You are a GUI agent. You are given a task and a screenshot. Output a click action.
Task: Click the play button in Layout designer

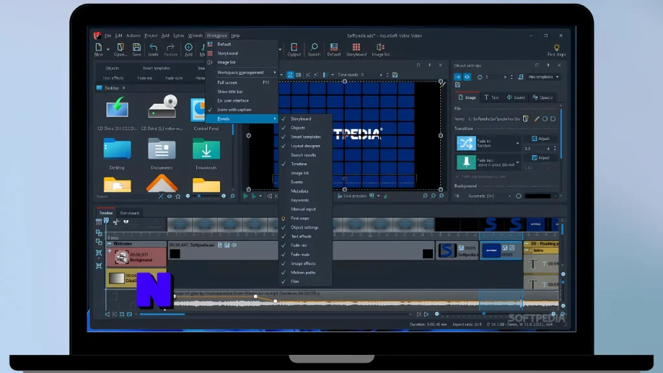[x=245, y=196]
